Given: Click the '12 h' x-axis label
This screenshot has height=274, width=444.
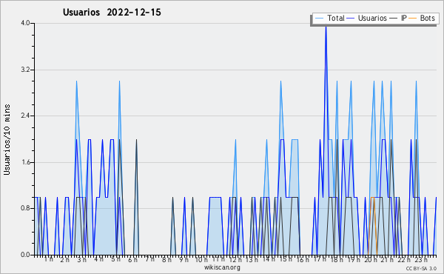Looking at the screenshot, I should 235,259.
